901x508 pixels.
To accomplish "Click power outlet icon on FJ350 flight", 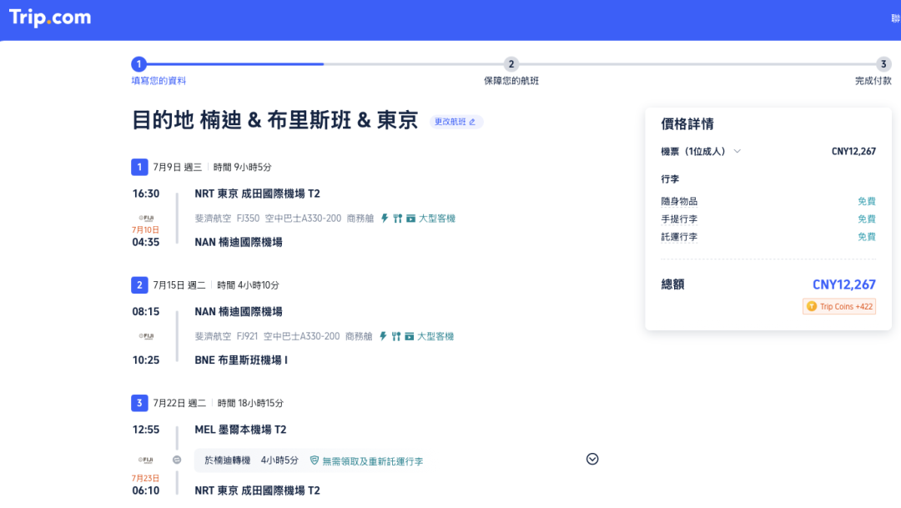I will tap(385, 219).
